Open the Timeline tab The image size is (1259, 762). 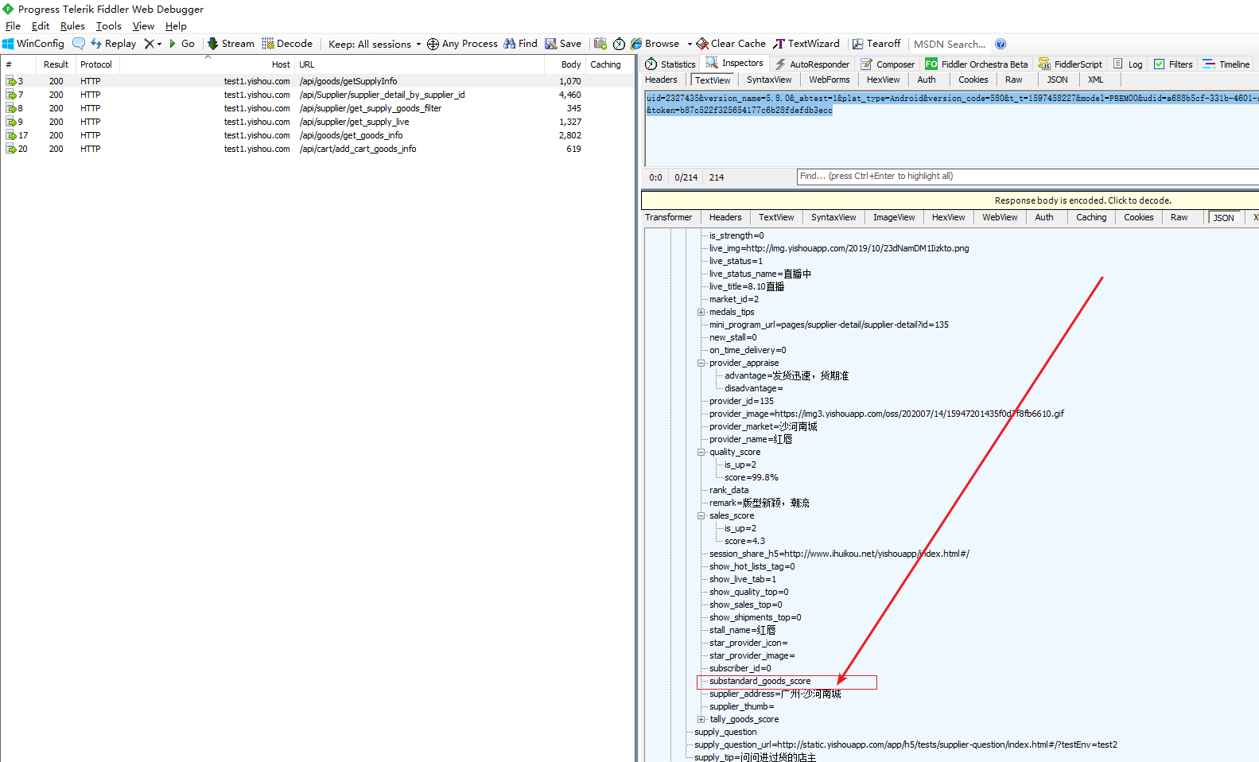point(1226,64)
